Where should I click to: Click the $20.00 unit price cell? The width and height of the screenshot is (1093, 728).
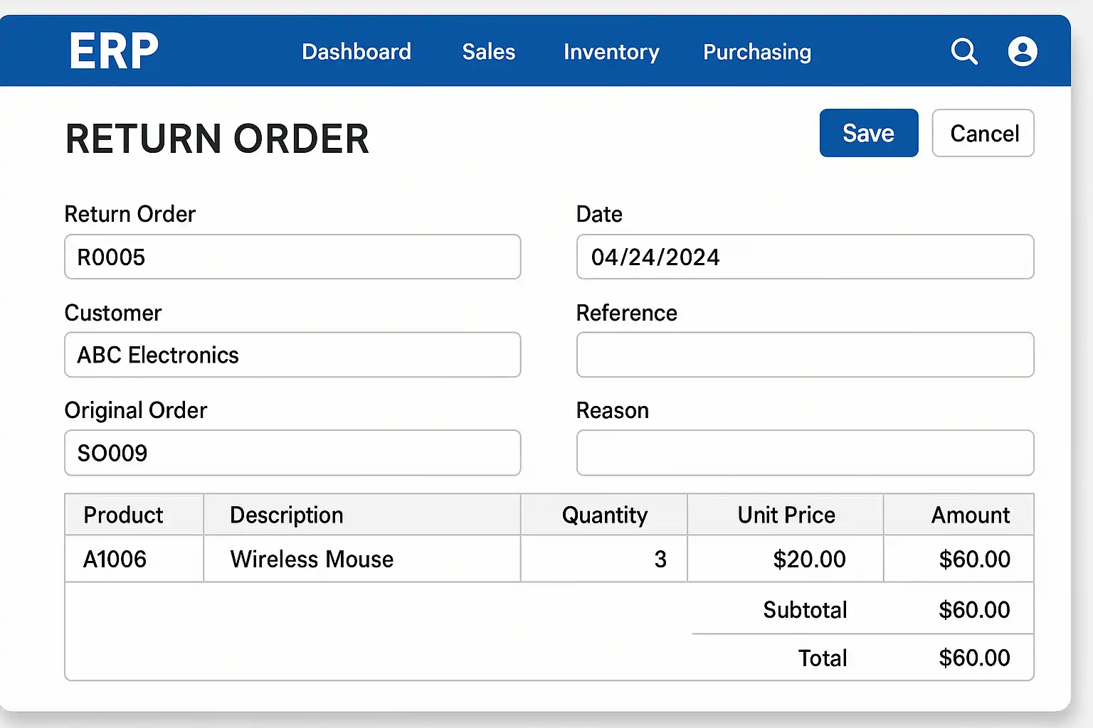[x=786, y=560]
